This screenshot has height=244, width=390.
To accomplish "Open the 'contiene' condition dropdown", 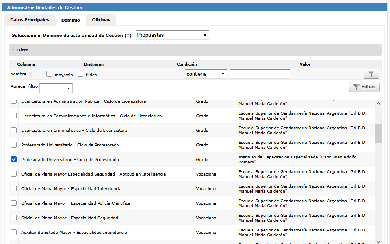I will pos(206,74).
